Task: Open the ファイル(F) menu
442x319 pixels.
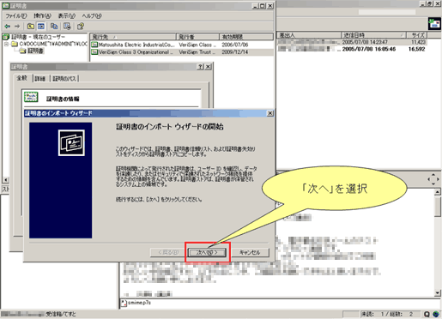Action: coord(16,15)
